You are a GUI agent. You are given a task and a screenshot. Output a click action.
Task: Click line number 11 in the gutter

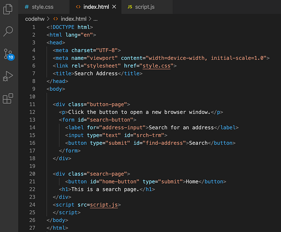pyautogui.click(x=32, y=104)
